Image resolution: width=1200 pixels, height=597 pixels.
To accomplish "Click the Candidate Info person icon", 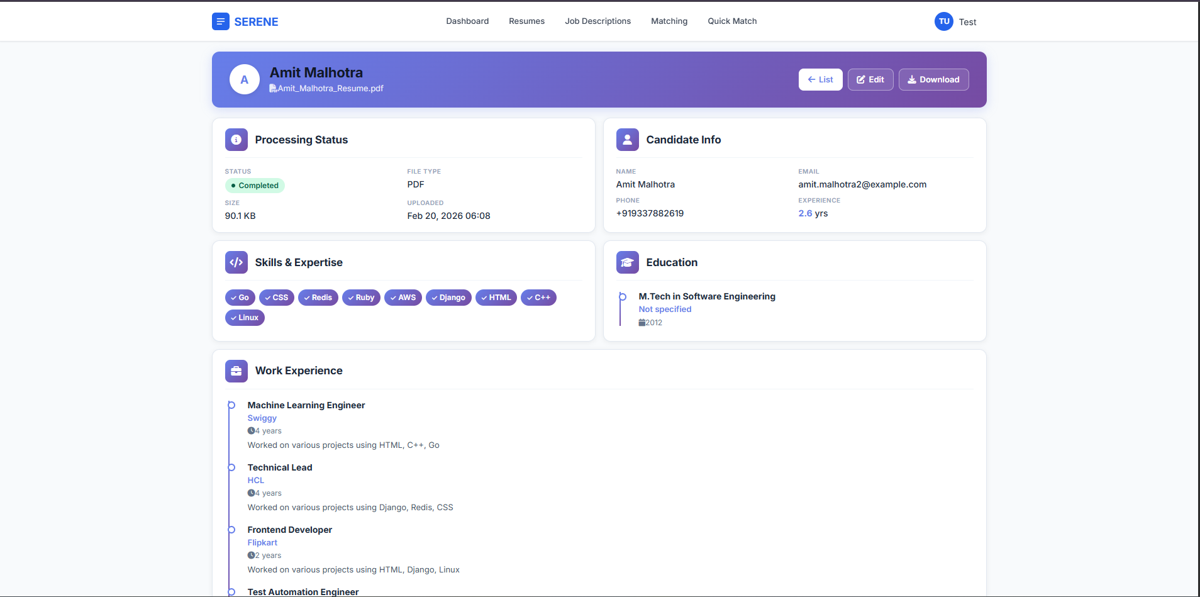I will pyautogui.click(x=627, y=140).
